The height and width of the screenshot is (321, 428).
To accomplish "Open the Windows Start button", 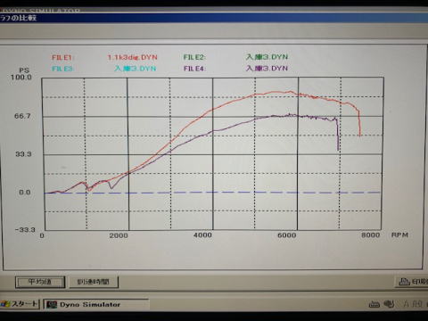I will pyautogui.click(x=20, y=304).
